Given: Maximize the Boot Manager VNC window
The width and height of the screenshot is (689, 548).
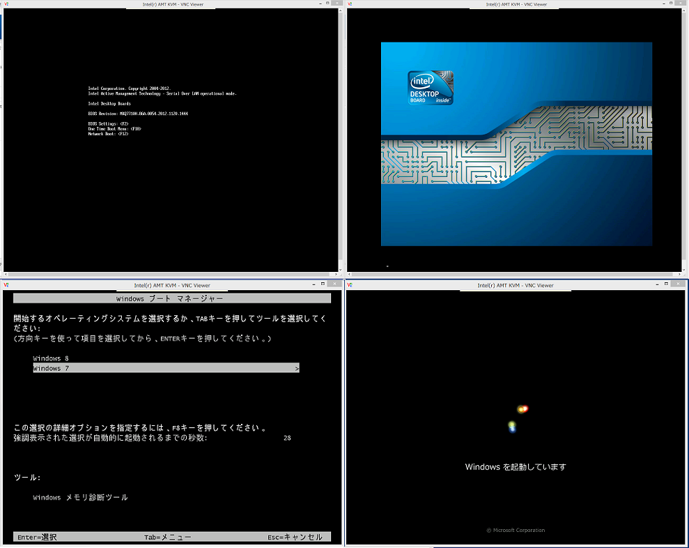Looking at the screenshot, I should click(323, 284).
